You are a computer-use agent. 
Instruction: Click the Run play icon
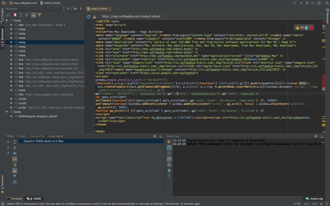tap(301, 3)
